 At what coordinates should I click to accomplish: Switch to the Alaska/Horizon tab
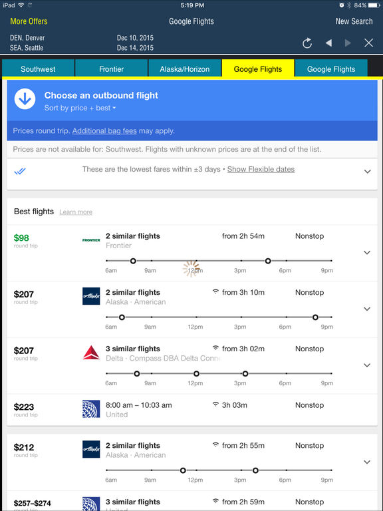[185, 69]
